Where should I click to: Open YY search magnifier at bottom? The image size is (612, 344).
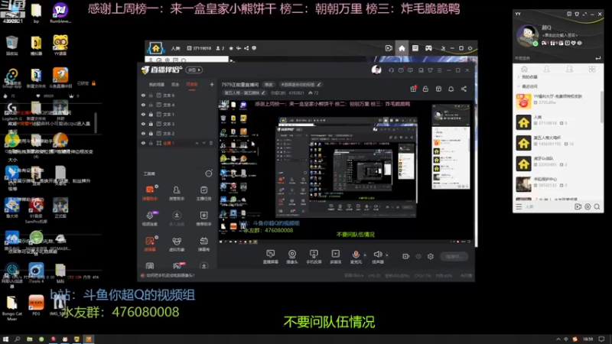[x=597, y=206]
